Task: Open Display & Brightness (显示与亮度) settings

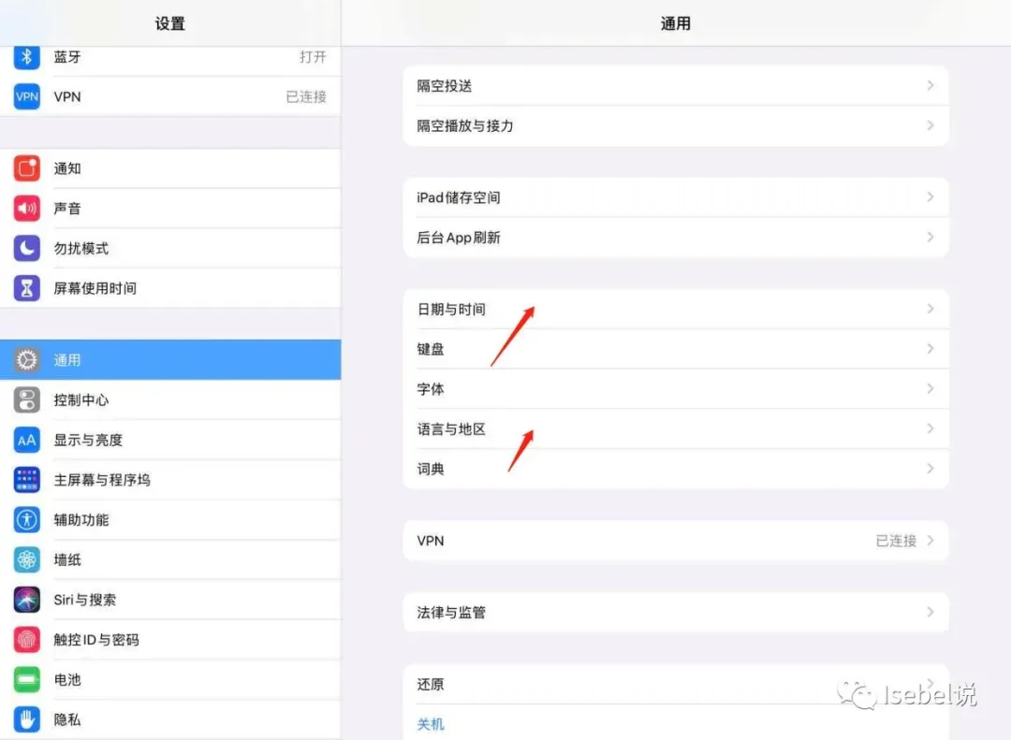Action: [x=88, y=440]
